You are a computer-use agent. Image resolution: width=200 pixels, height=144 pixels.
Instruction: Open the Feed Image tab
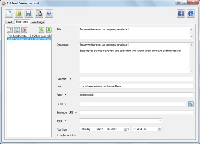37,22
